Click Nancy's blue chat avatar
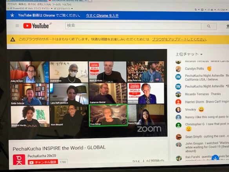229x172 pixels. click(178, 117)
